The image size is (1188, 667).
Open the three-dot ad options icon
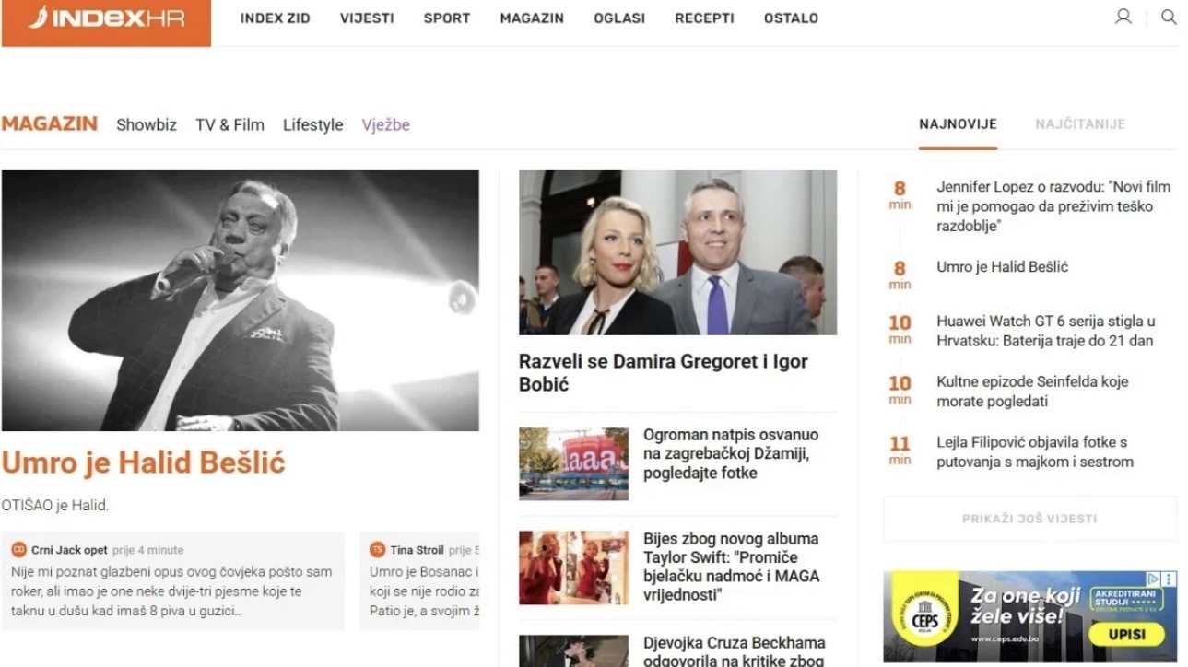(x=1170, y=579)
